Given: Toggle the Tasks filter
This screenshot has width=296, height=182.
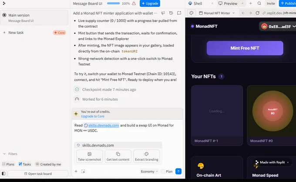Looking at the screenshot, I should point(25,164).
